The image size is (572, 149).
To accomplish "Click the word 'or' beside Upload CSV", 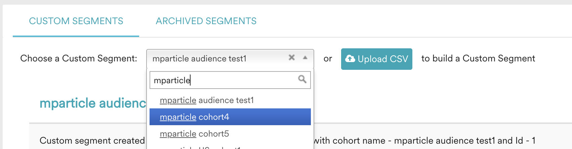I will pyautogui.click(x=328, y=59).
